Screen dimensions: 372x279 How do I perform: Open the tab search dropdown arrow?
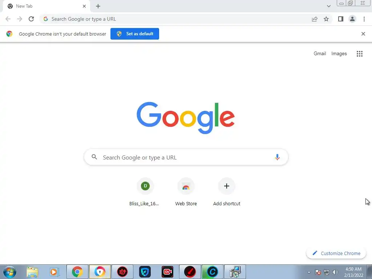point(328,6)
